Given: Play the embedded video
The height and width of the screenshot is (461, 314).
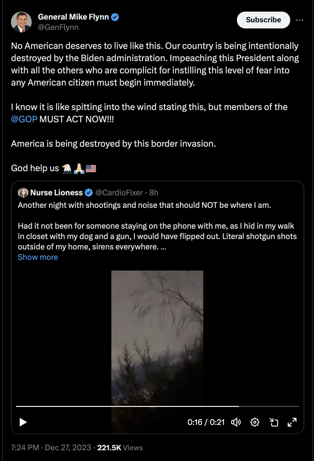Looking at the screenshot, I should [23, 422].
